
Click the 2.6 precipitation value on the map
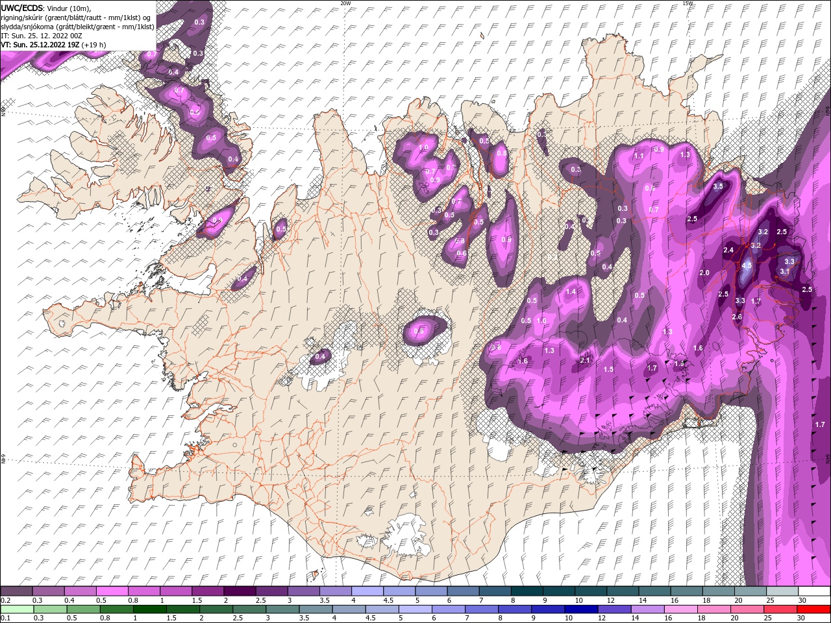pos(737,317)
